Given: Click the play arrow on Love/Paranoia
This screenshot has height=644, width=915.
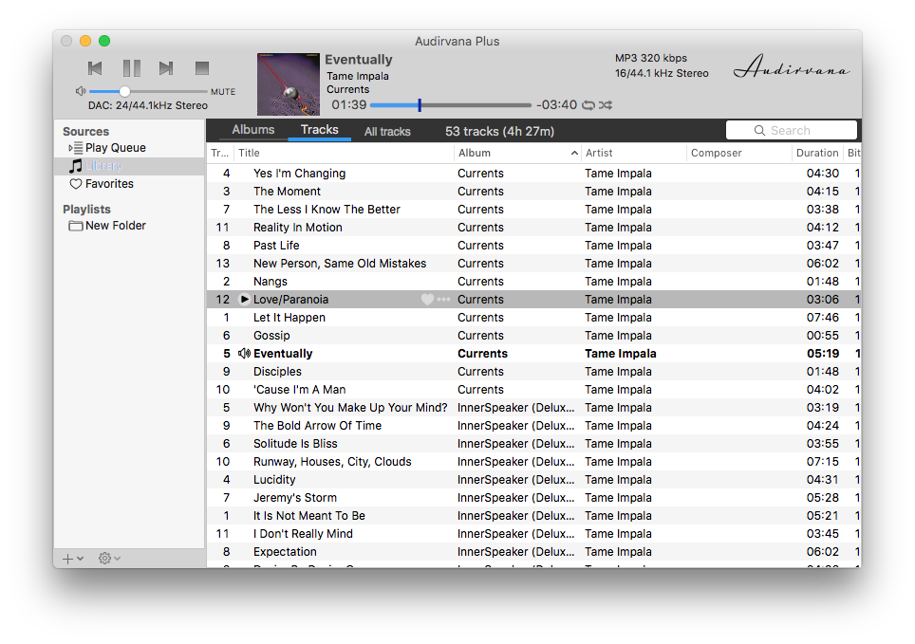Looking at the screenshot, I should [x=245, y=300].
